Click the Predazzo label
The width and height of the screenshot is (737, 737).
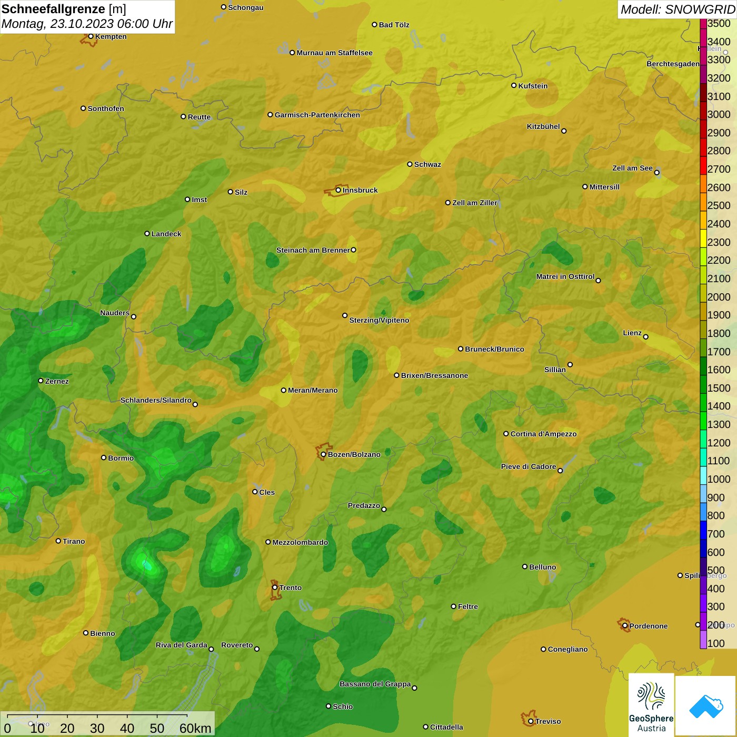(x=364, y=505)
